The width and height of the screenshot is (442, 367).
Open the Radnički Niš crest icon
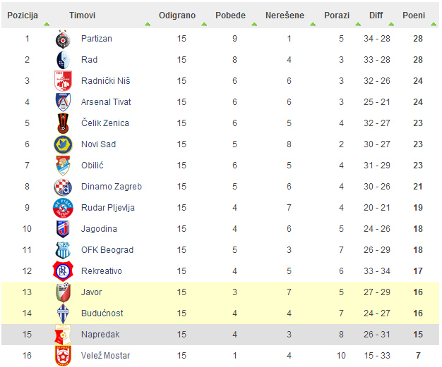63,81
